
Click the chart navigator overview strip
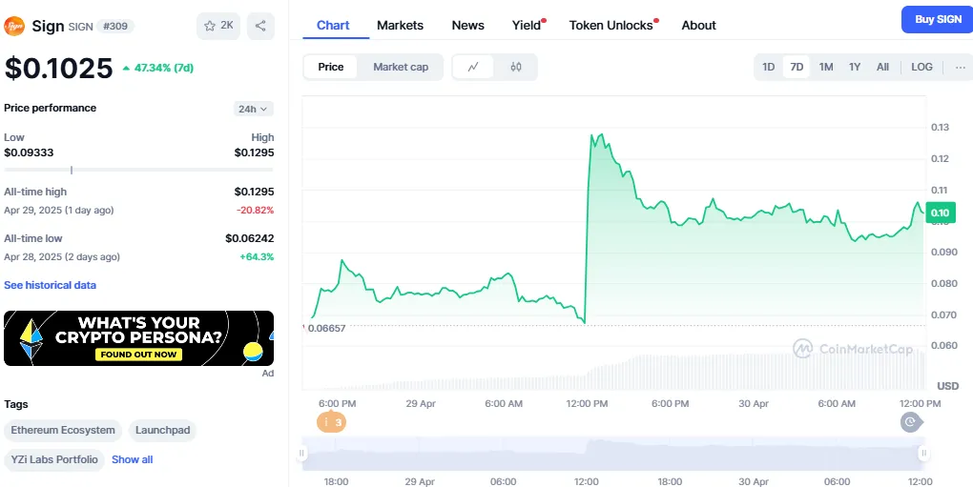[x=613, y=455]
